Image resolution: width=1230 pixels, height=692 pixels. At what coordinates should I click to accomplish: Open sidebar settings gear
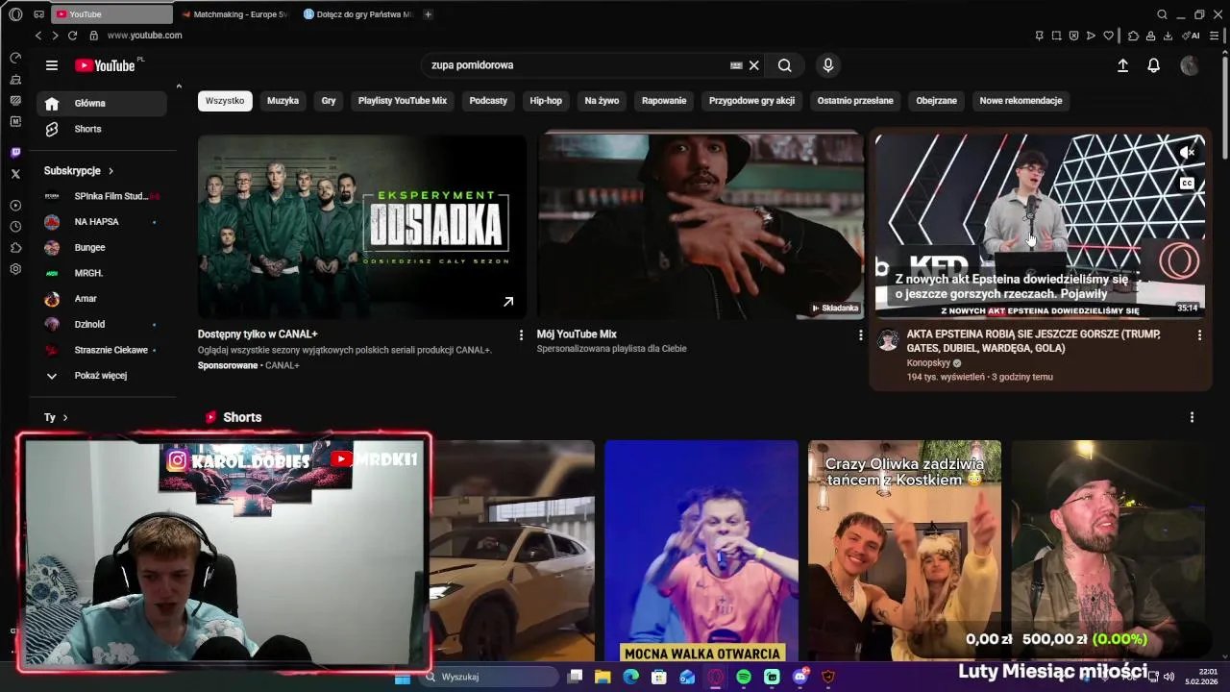click(15, 269)
